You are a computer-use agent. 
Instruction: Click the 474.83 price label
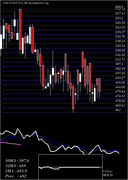pyautogui.click(x=120, y=96)
